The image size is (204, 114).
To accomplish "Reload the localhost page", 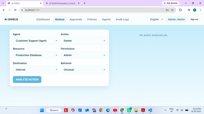I will pyautogui.click(x=15, y=10).
